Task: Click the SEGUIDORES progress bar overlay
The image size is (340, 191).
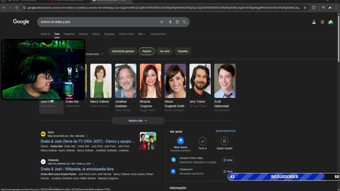Action: click(x=284, y=177)
